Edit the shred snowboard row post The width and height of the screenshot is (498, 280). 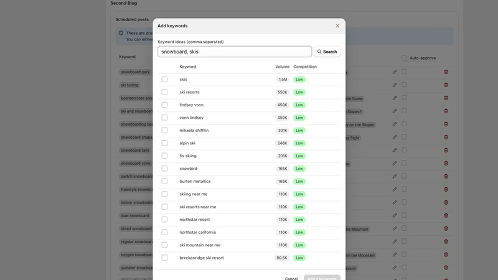pos(395,228)
